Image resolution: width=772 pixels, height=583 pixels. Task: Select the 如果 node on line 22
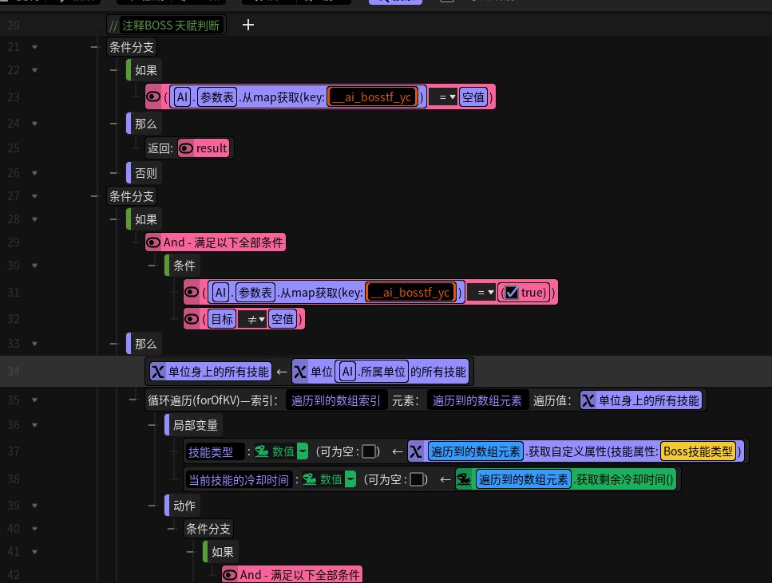(x=143, y=70)
